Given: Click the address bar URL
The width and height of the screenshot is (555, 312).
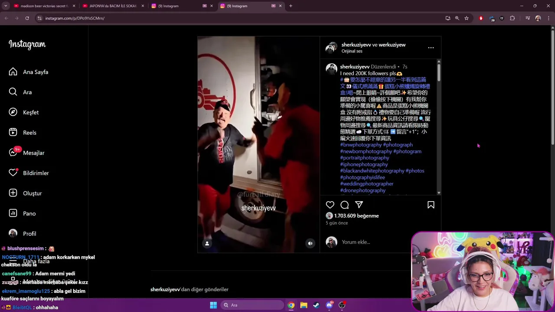Looking at the screenshot, I should pyautogui.click(x=75, y=18).
